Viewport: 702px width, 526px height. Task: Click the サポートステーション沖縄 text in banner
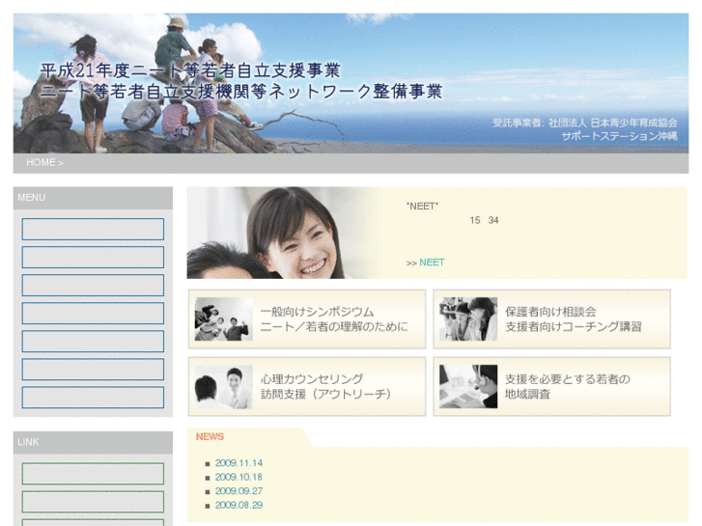(619, 136)
